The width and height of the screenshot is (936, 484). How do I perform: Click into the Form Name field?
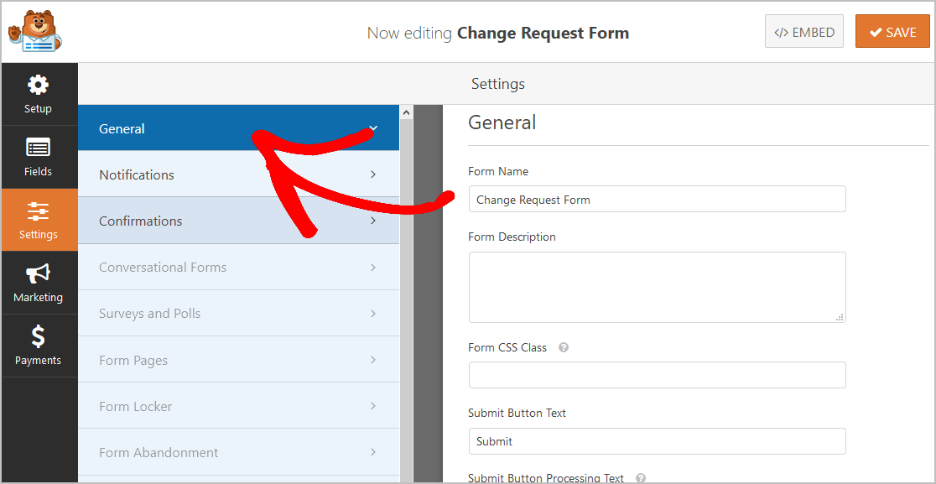658,199
